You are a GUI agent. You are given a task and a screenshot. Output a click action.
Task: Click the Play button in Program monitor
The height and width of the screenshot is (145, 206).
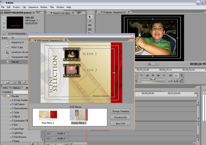click(x=153, y=75)
